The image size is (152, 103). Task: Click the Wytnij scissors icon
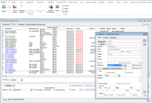(63, 6)
